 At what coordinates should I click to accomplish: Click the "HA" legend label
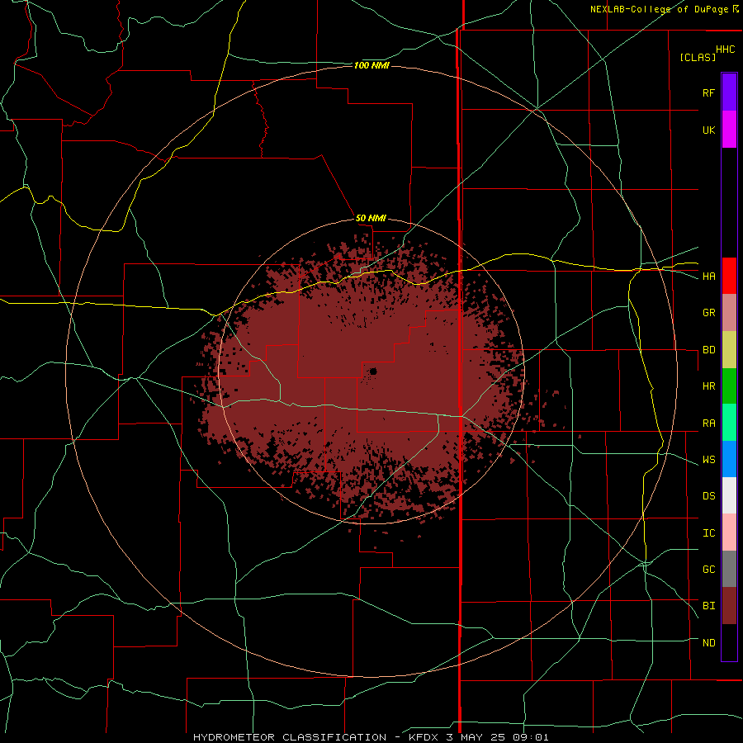point(708,277)
